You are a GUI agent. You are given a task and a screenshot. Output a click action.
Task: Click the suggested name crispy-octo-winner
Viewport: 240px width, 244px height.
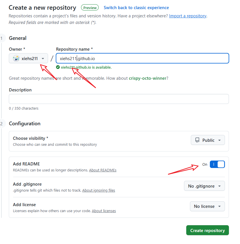pyautogui.click(x=148, y=78)
